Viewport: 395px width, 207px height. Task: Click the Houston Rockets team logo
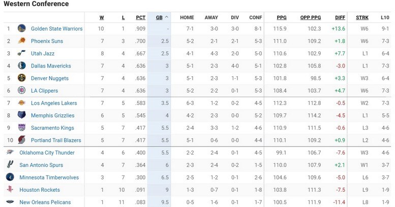(10, 190)
